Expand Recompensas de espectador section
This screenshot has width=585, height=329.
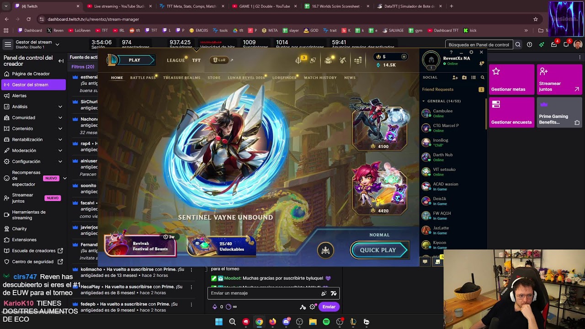click(34, 178)
